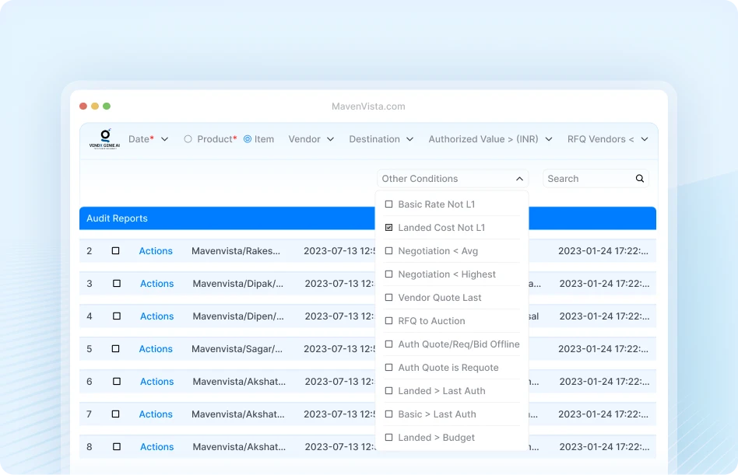The image size is (738, 475).
Task: Open the Date filter dropdown
Action: click(148, 139)
